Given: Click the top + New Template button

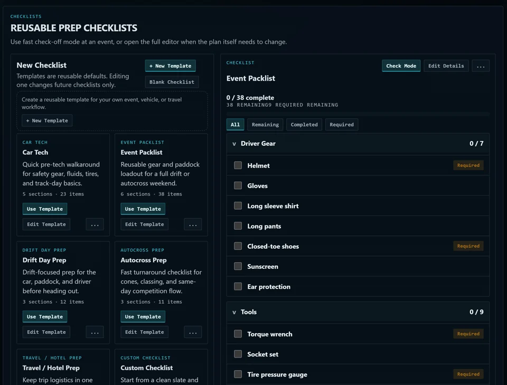Looking at the screenshot, I should [171, 66].
